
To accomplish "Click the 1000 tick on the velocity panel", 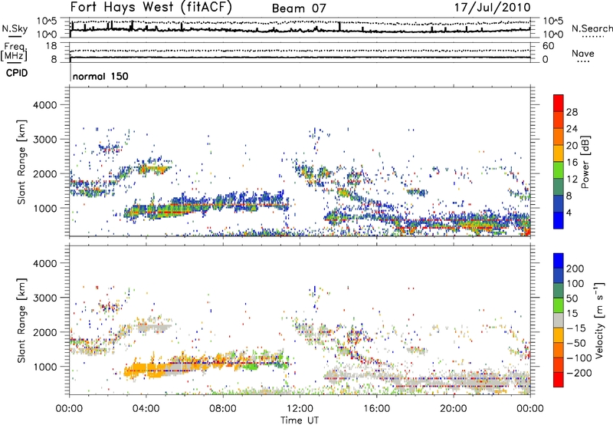I will (45, 367).
